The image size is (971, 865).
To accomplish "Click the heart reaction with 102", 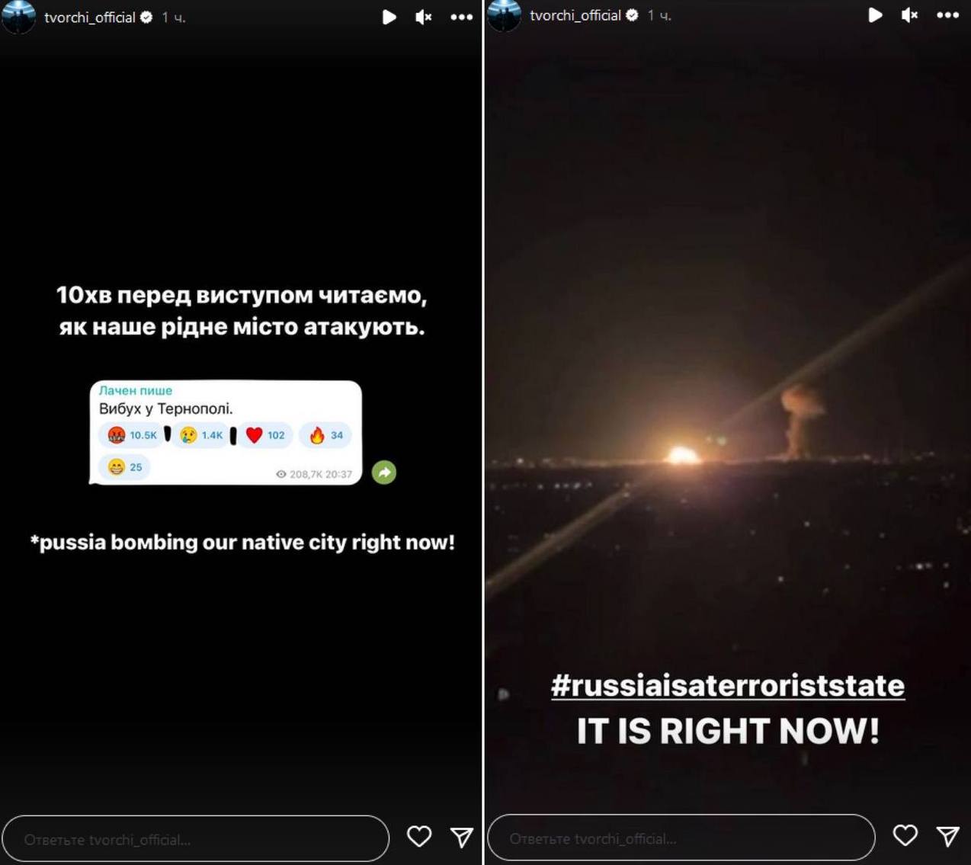I will 265,435.
